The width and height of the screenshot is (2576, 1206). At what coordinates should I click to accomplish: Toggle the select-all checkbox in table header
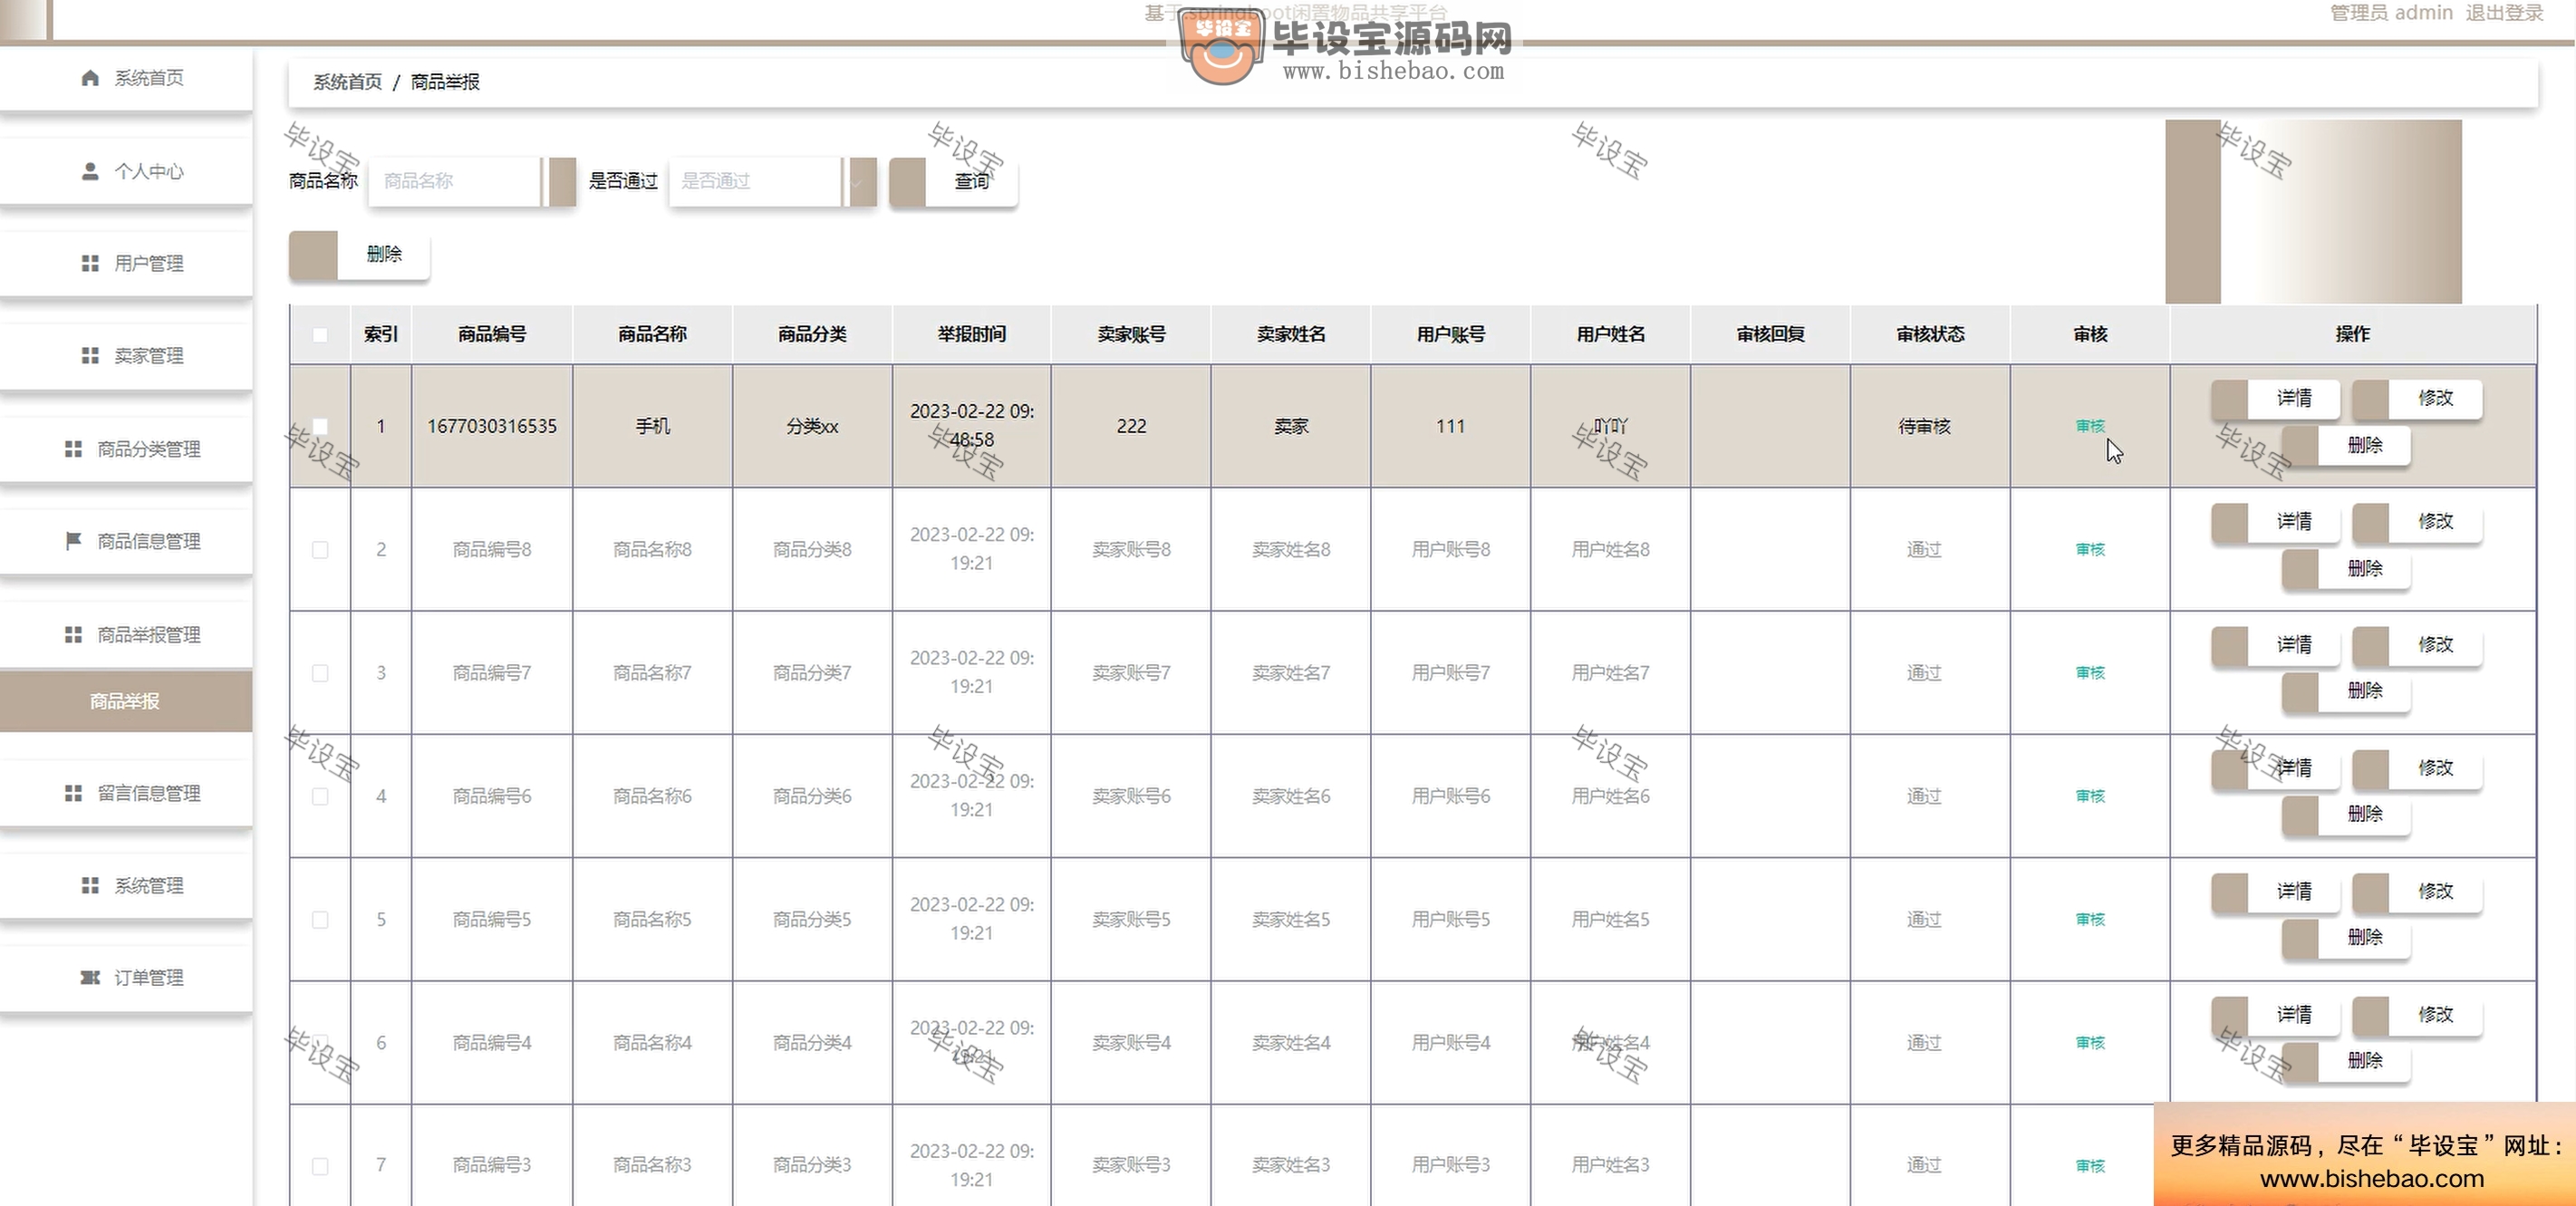pos(320,335)
